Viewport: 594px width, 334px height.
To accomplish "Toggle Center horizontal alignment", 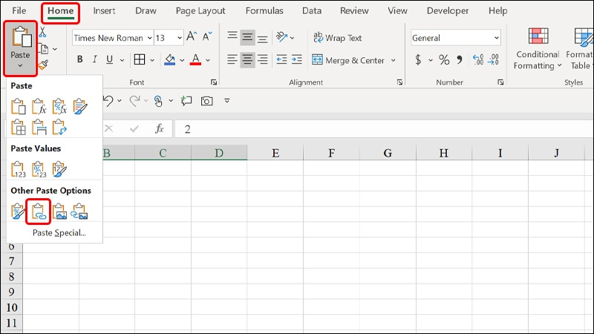I will point(247,59).
